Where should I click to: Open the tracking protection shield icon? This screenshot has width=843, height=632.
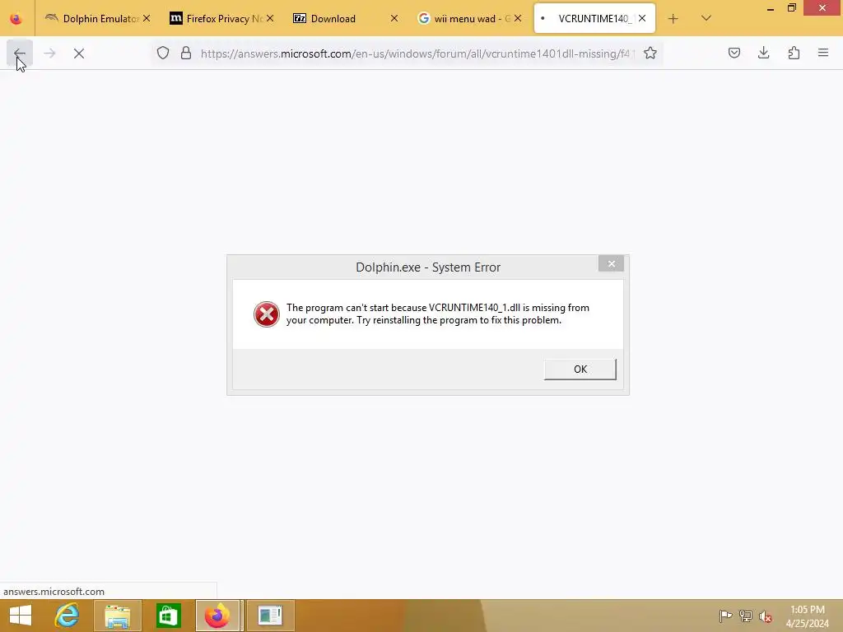click(163, 53)
